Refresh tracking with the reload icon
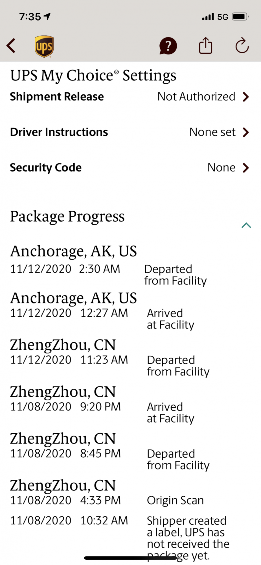261x565 pixels. 242,45
